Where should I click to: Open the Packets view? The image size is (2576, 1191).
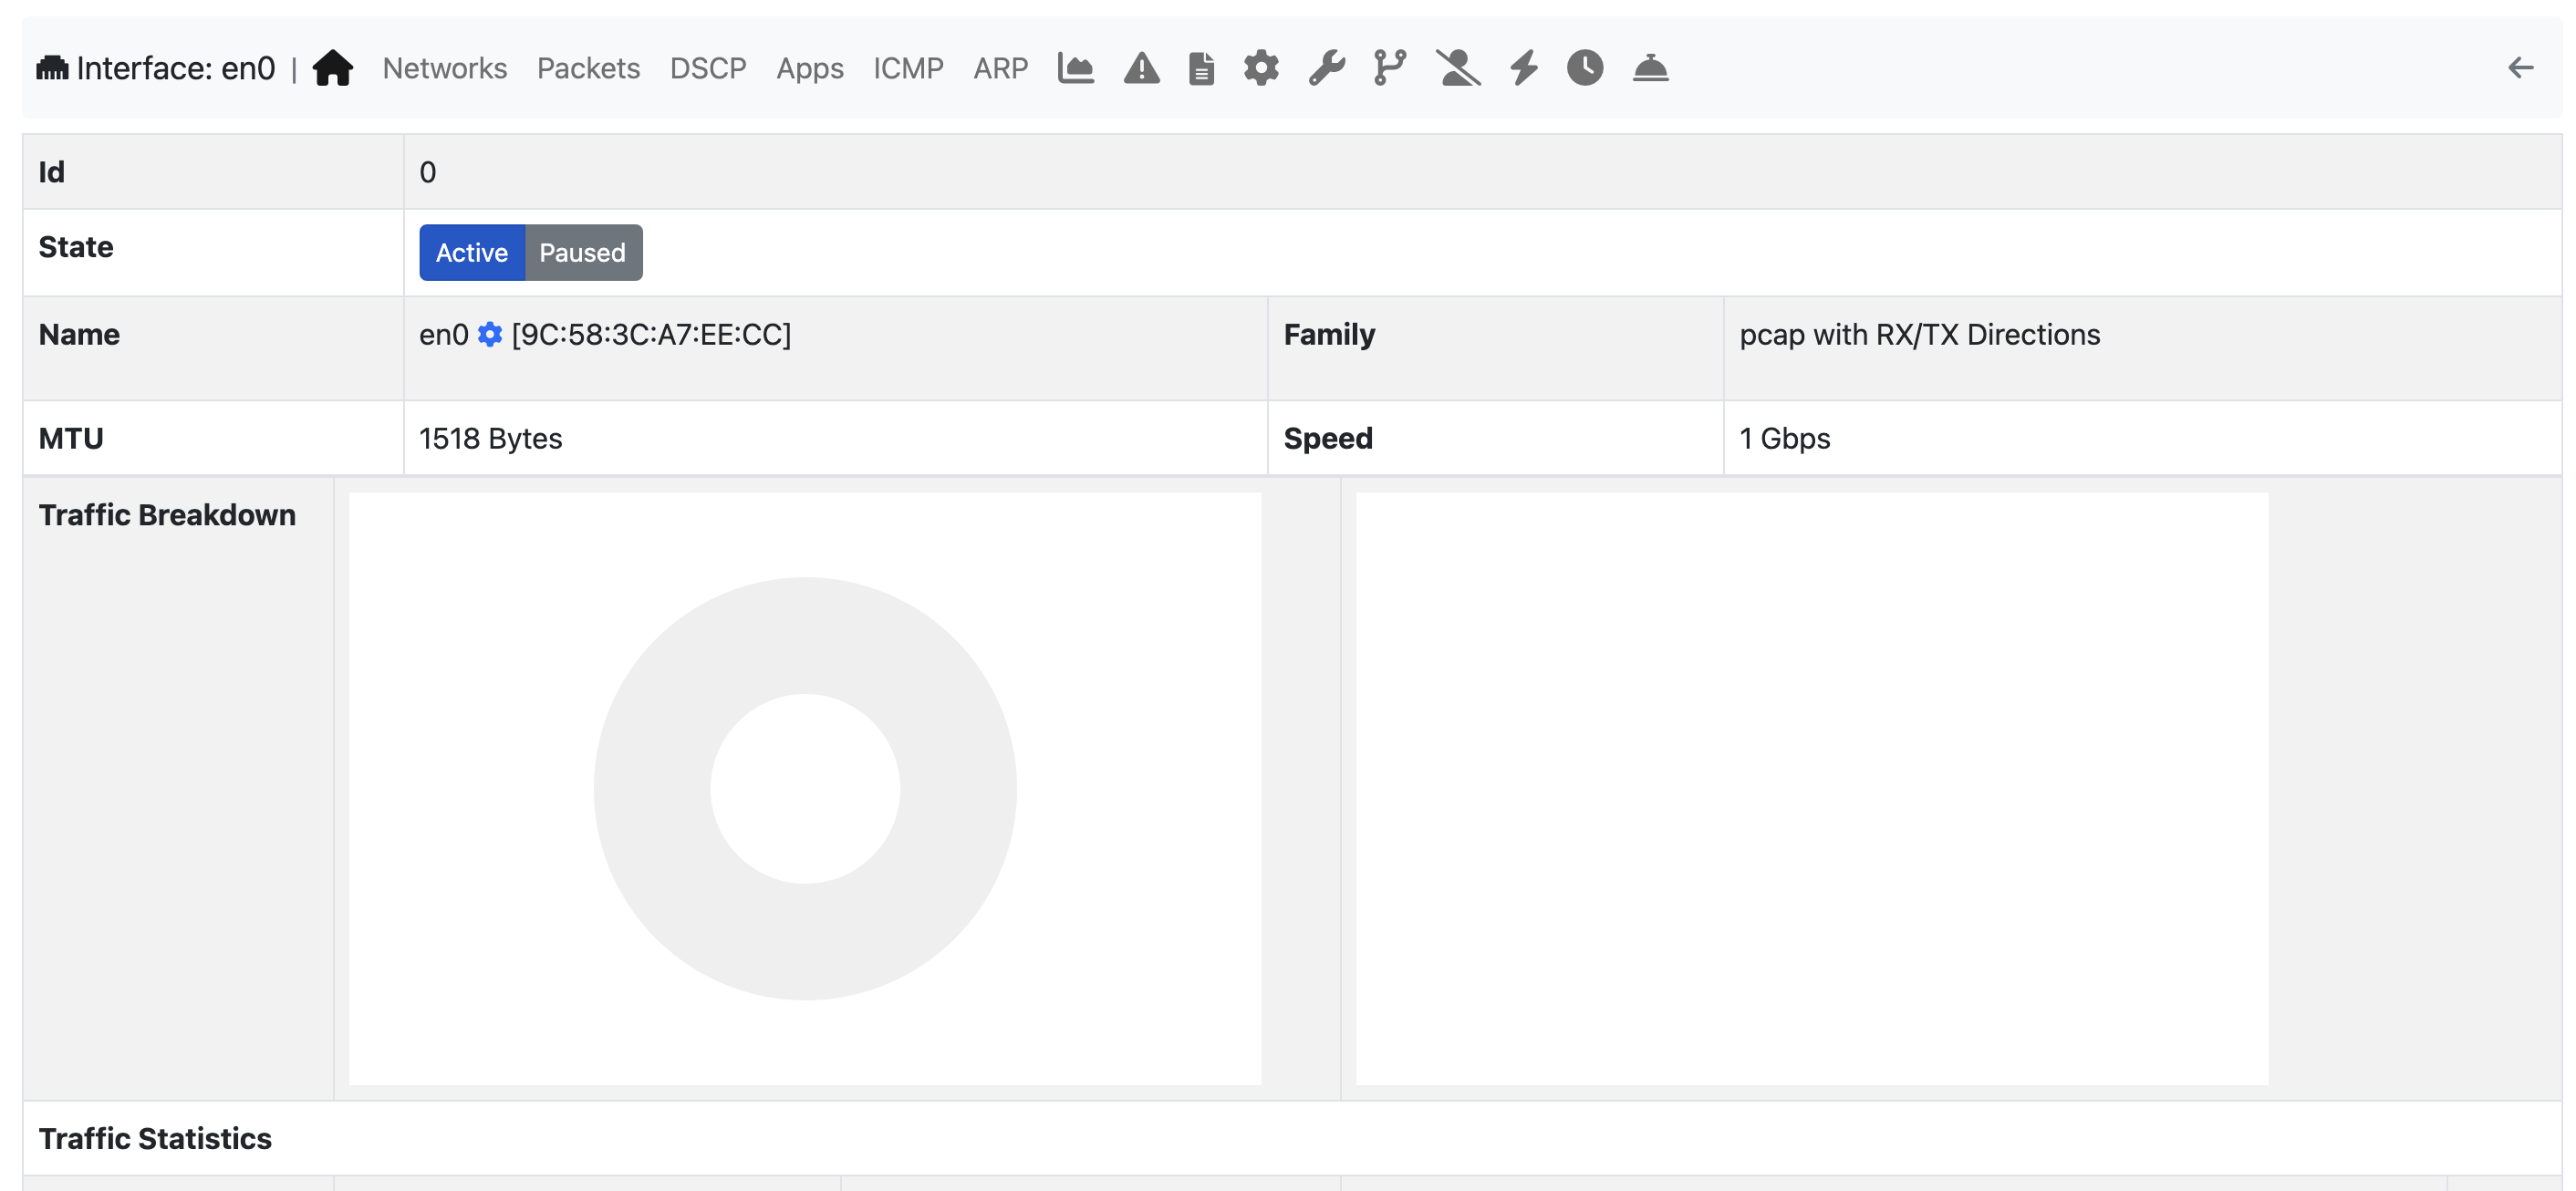pos(588,68)
